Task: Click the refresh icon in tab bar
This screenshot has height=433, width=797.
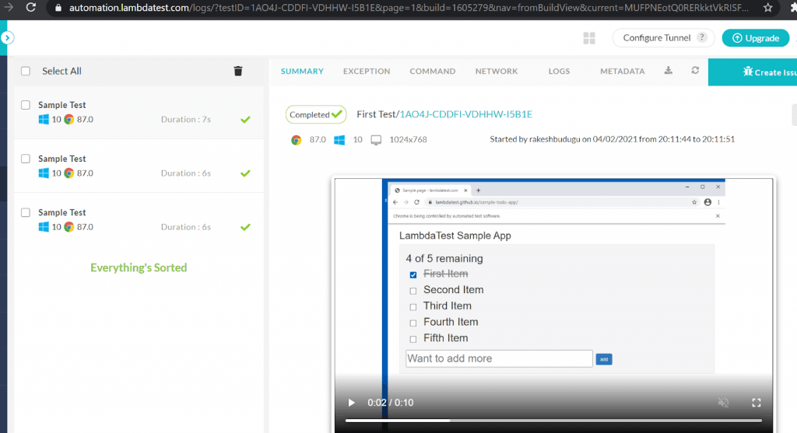Action: click(x=695, y=71)
